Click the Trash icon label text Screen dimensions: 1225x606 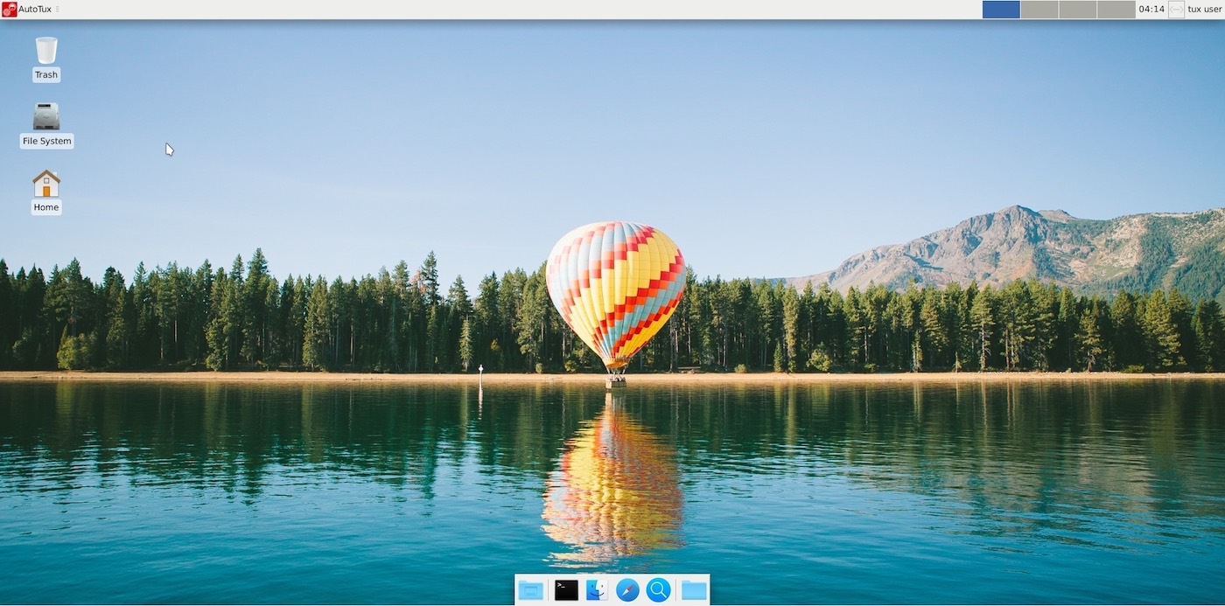[x=46, y=75]
